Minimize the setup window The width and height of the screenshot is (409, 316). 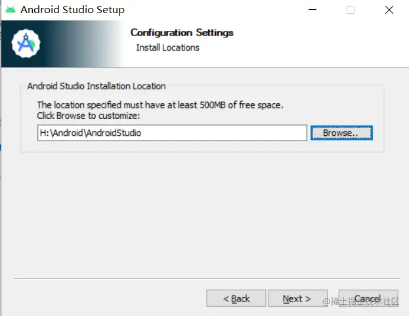click(312, 10)
